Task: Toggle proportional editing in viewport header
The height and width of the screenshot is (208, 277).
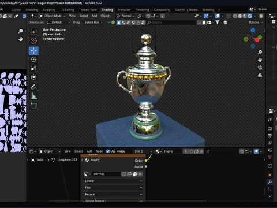Action: point(163,16)
